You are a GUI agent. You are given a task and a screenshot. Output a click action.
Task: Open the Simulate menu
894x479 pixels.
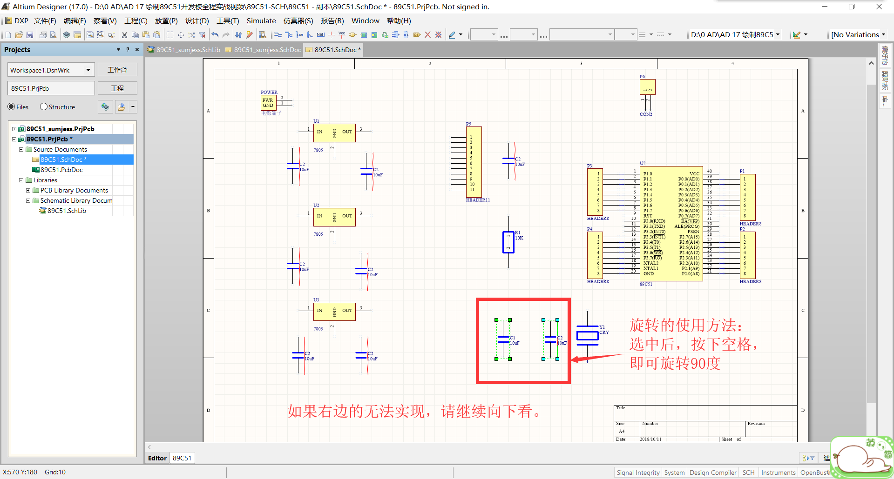click(x=261, y=21)
